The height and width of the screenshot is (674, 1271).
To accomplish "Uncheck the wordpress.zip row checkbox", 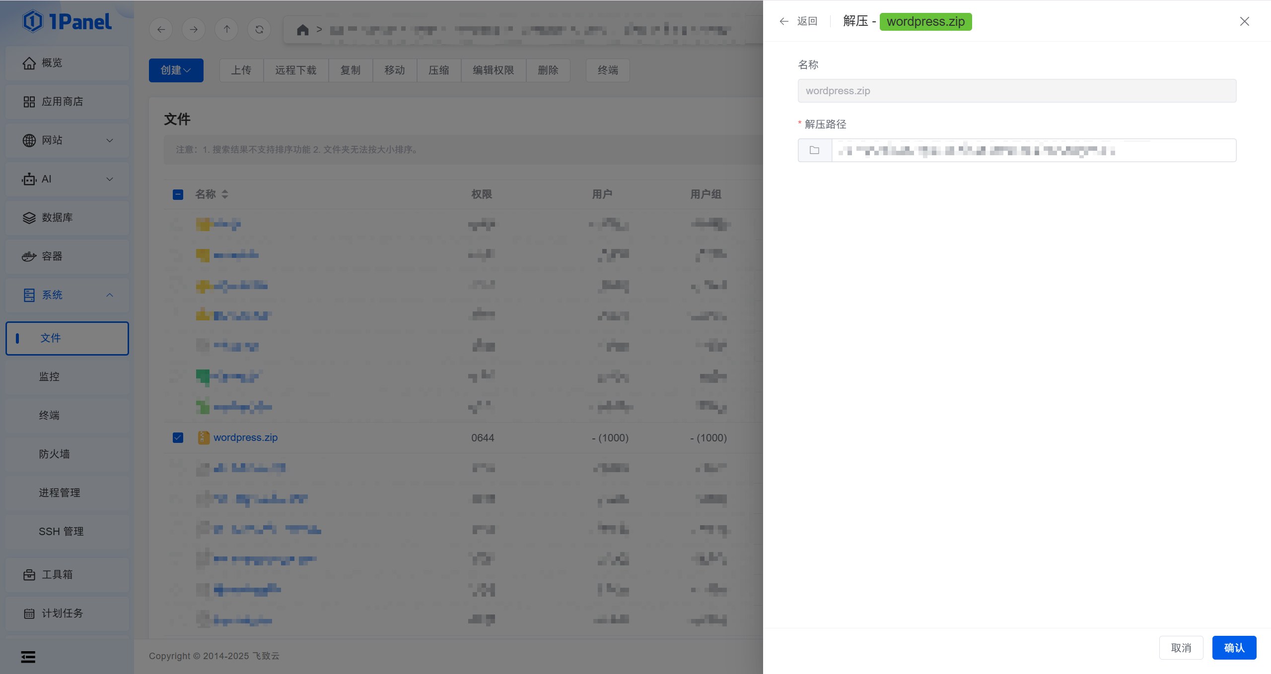I will (178, 437).
